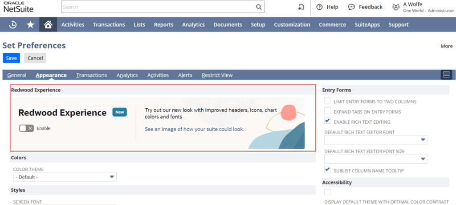Click the Set Preferences page title
The image size is (456, 205).
click(34, 46)
